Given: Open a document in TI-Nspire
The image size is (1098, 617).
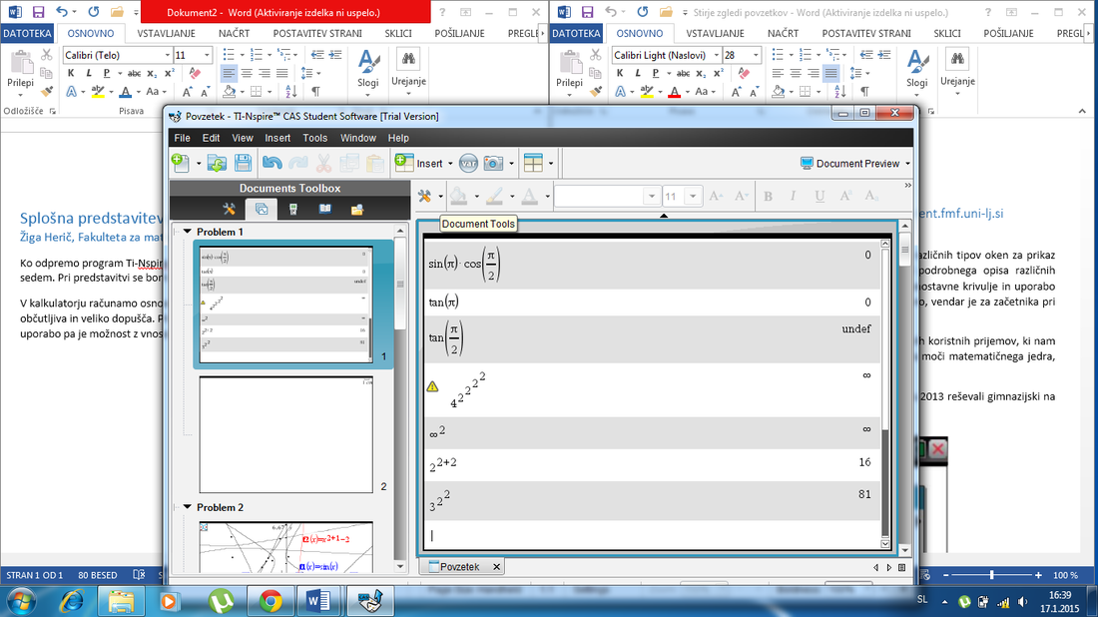Looking at the screenshot, I should (217, 163).
